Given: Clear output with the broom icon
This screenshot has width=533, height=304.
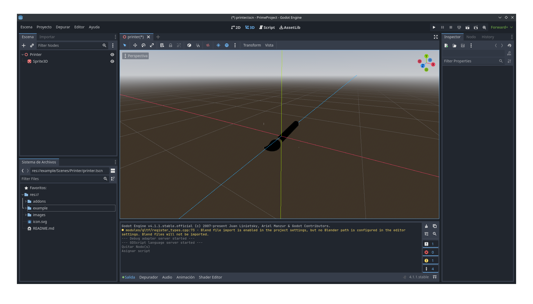Looking at the screenshot, I should [426, 226].
